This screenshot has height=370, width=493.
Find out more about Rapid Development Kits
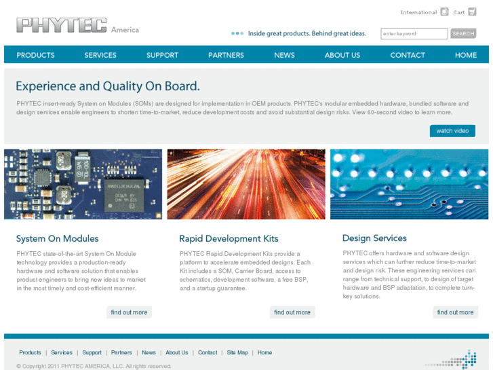(x=292, y=312)
